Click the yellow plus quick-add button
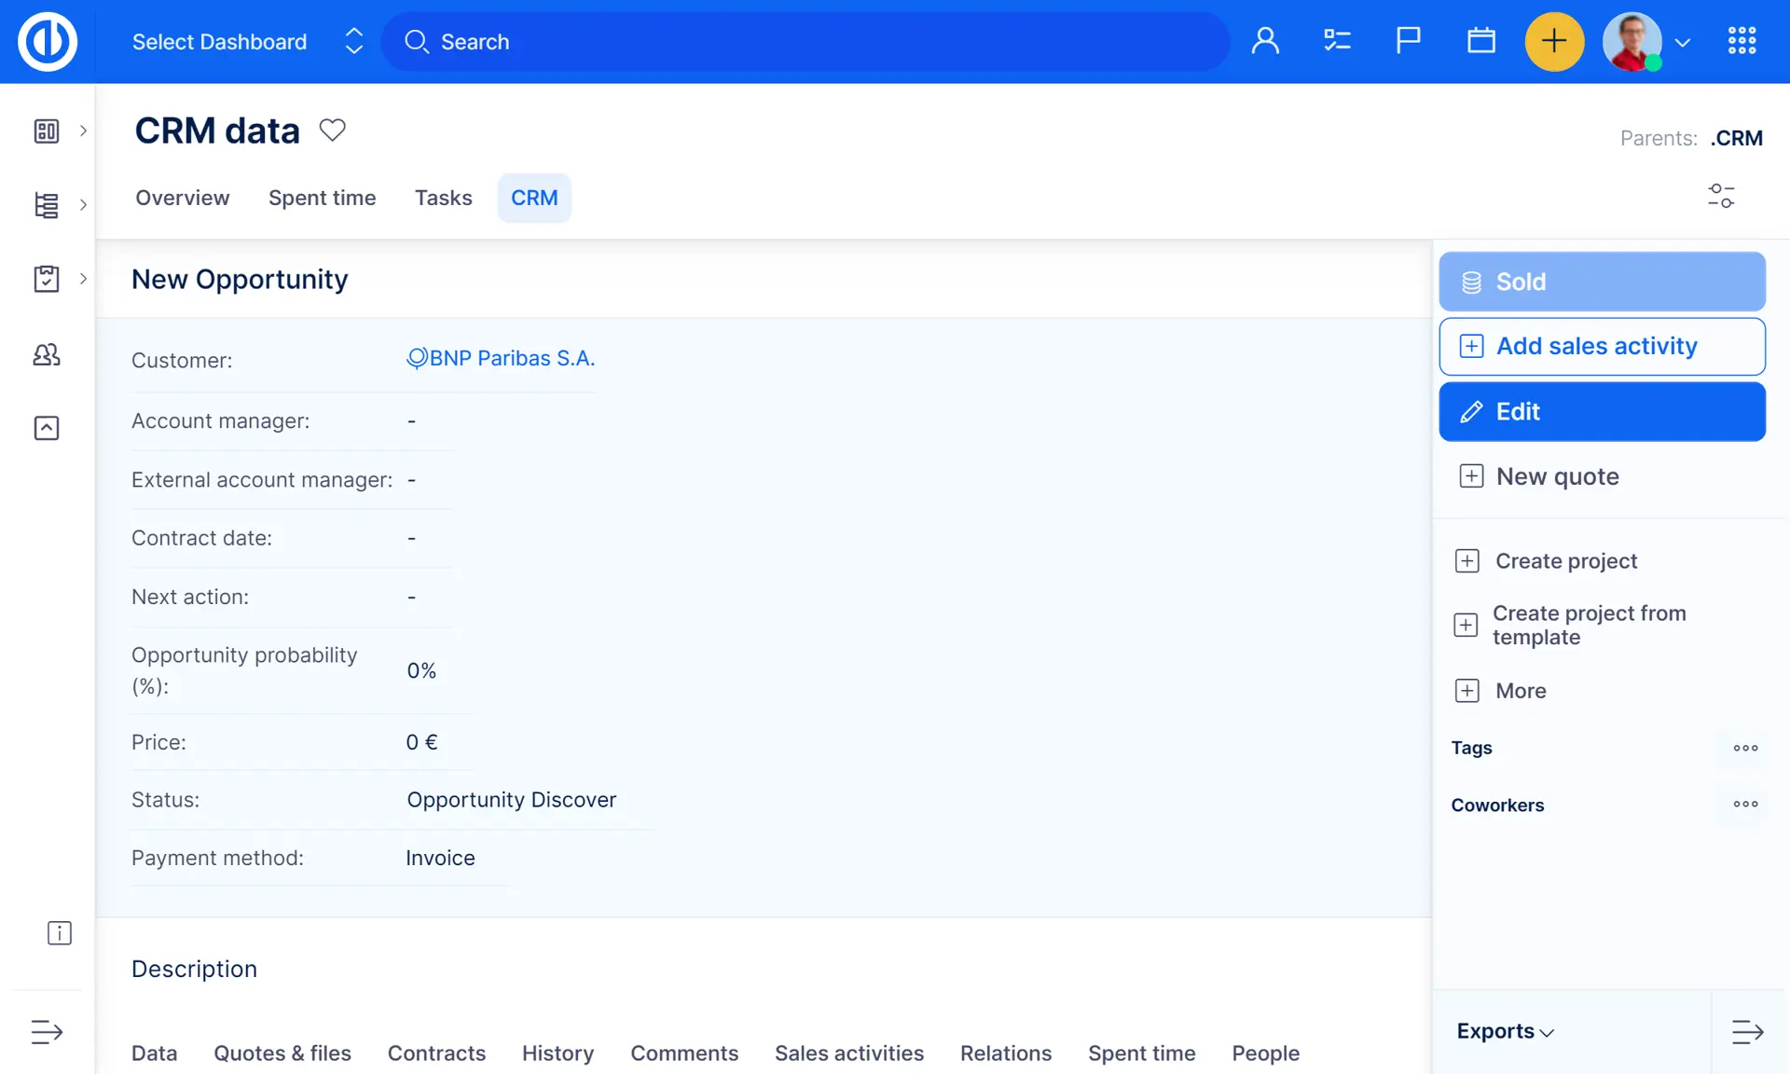The image size is (1790, 1074). (1553, 42)
